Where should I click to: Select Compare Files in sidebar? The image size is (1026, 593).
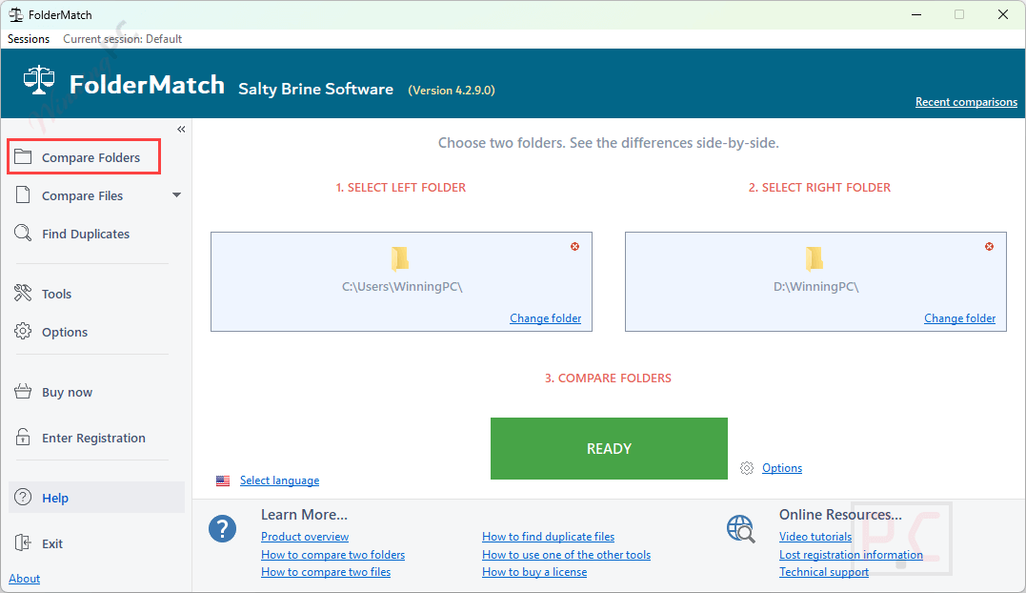(83, 195)
